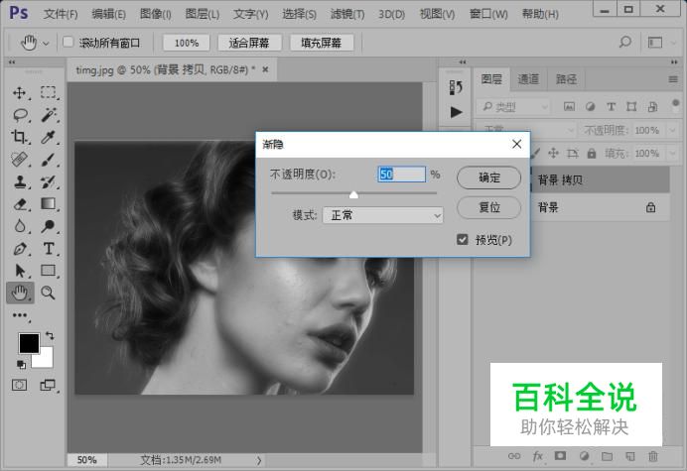Open Hand tool preset picker arrow
The image size is (687, 471).
tap(46, 43)
